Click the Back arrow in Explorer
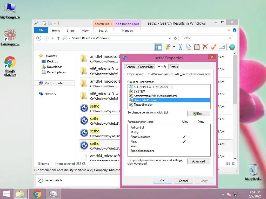 coord(39,38)
